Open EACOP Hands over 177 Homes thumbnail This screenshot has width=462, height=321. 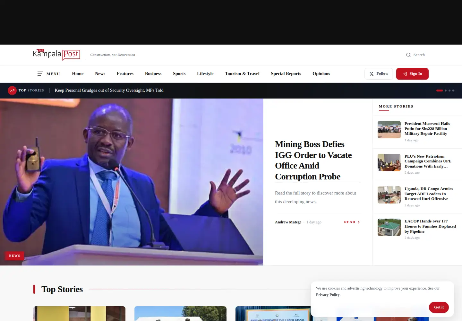pos(389,227)
